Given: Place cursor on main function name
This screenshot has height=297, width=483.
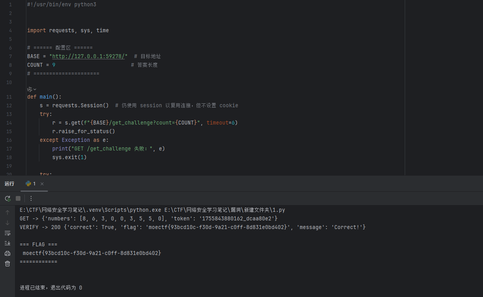Looking at the screenshot, I should pyautogui.click(x=46, y=97).
